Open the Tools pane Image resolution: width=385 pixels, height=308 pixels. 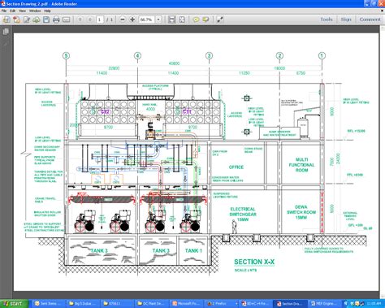[327, 20]
